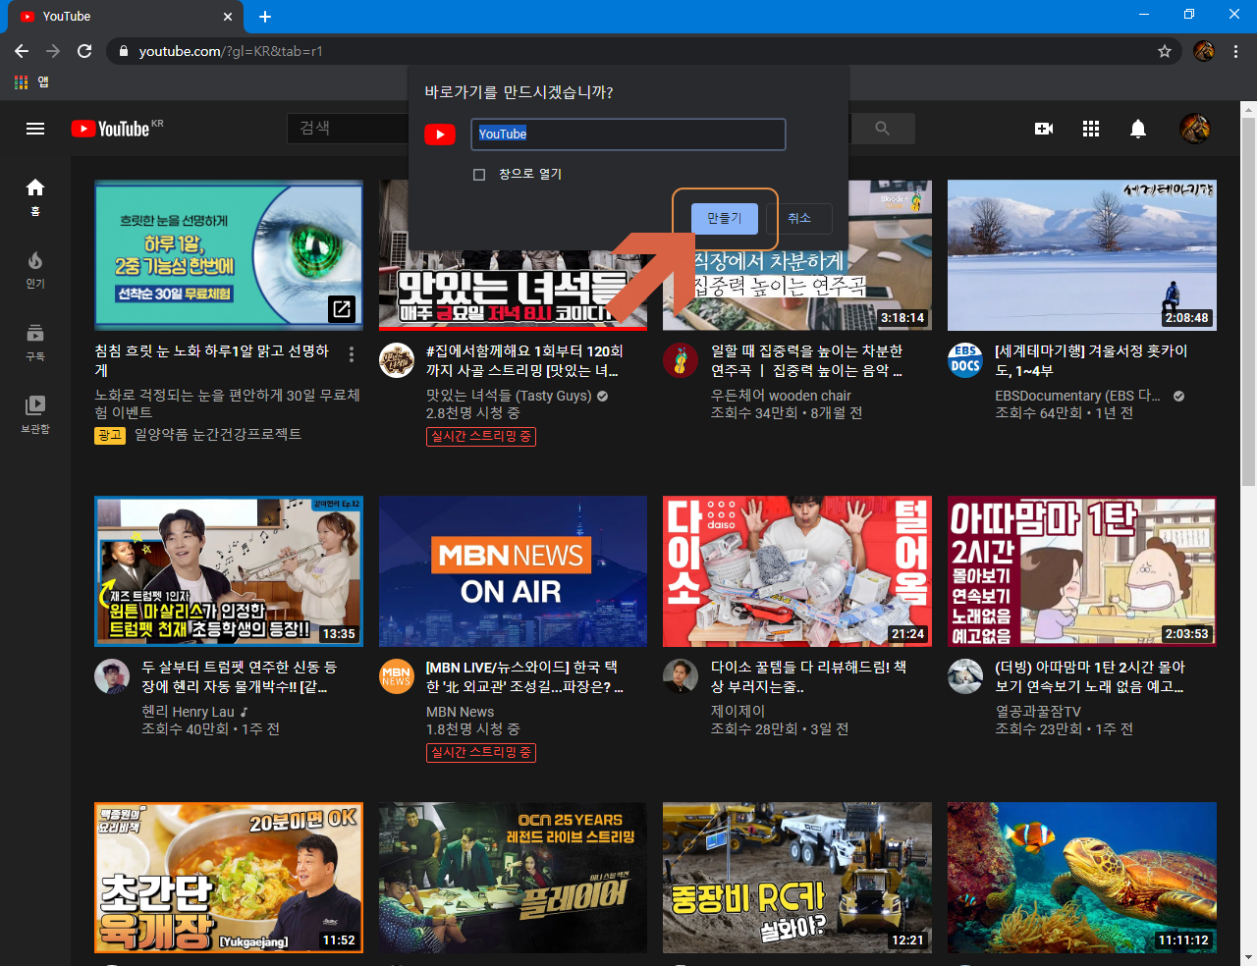This screenshot has height=966, width=1257.
Task: Open the MBN NEWS ON AIR thumbnail
Action: tap(513, 571)
